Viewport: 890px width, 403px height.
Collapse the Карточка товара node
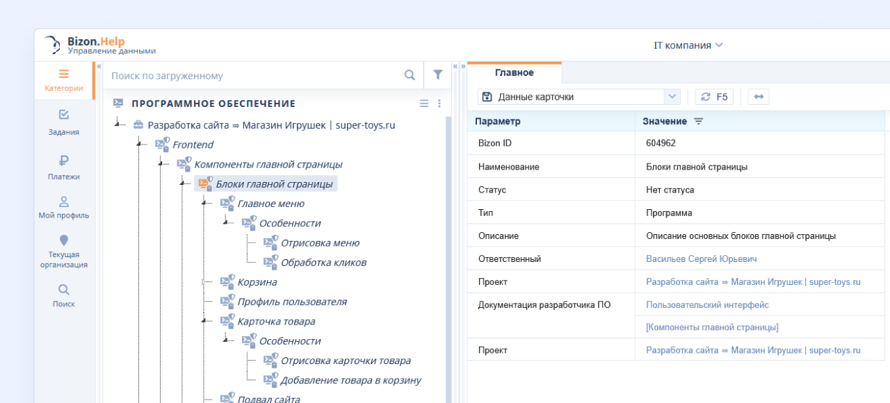(x=204, y=321)
